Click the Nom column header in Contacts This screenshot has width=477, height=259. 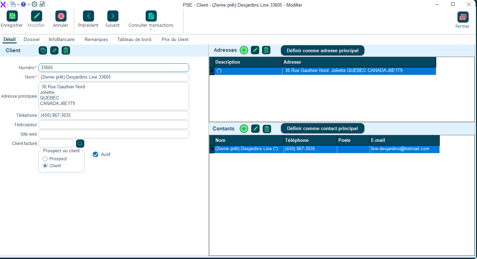249,140
